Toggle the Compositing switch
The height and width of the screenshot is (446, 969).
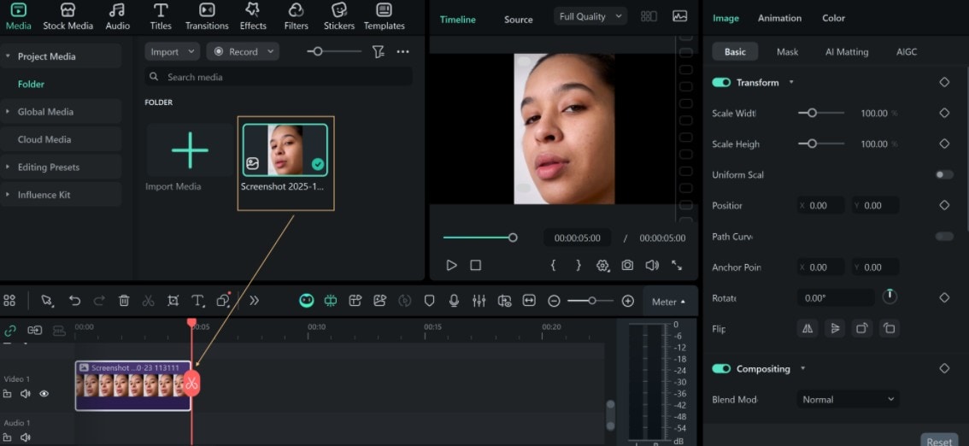721,368
